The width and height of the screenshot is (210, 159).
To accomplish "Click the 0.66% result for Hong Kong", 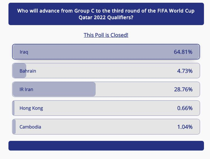I will point(185,108).
